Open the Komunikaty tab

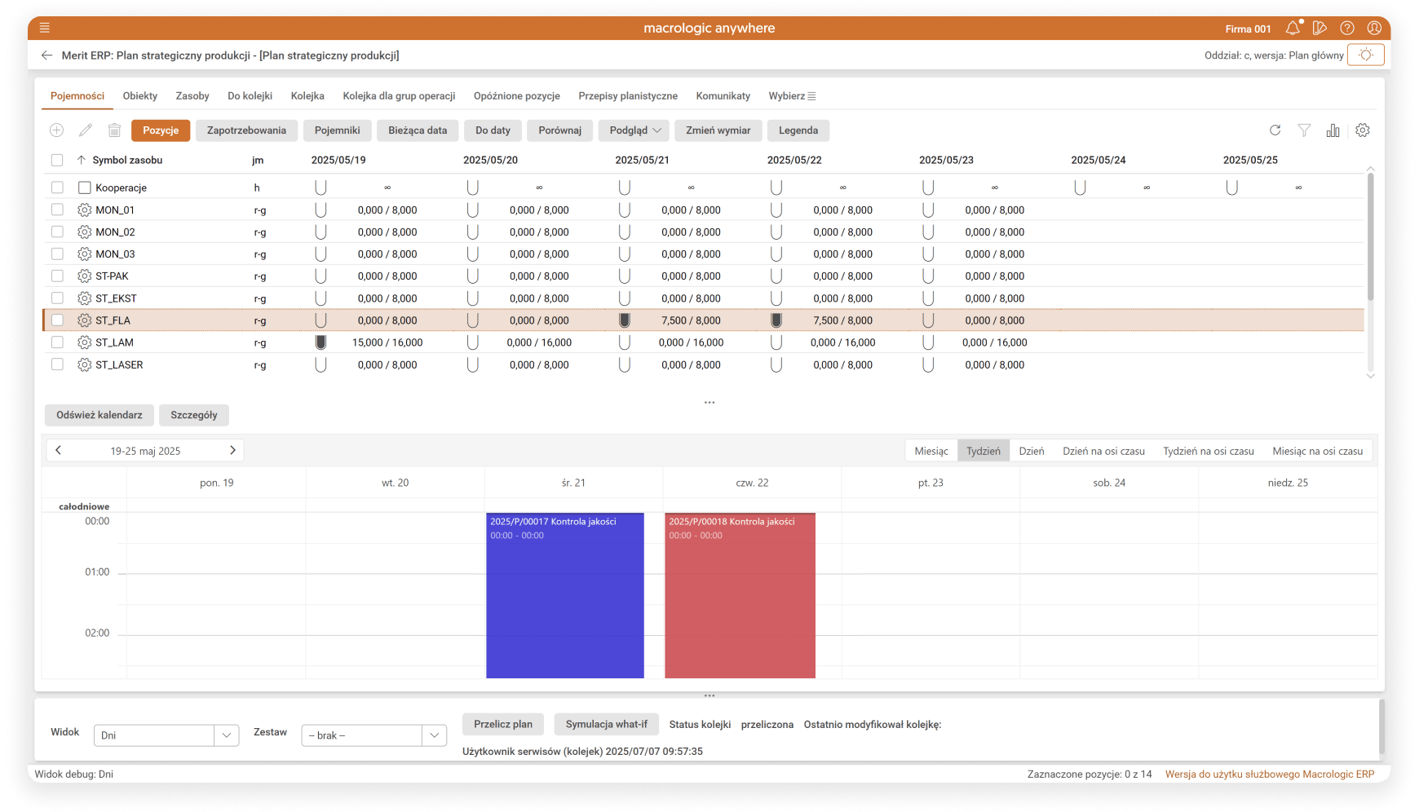click(x=723, y=95)
